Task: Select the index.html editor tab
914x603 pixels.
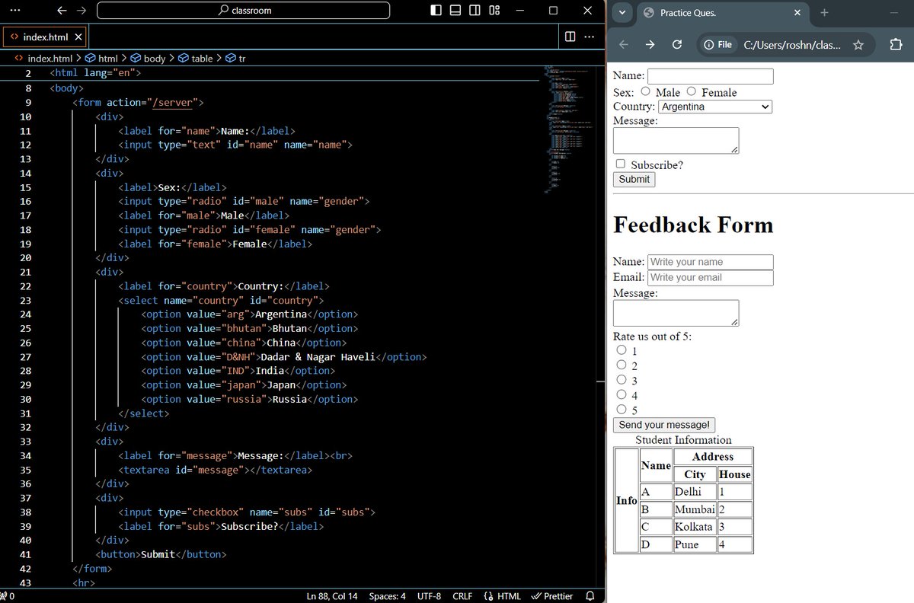Action: point(45,37)
